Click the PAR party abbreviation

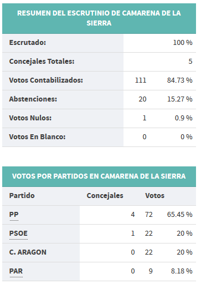tap(16, 271)
